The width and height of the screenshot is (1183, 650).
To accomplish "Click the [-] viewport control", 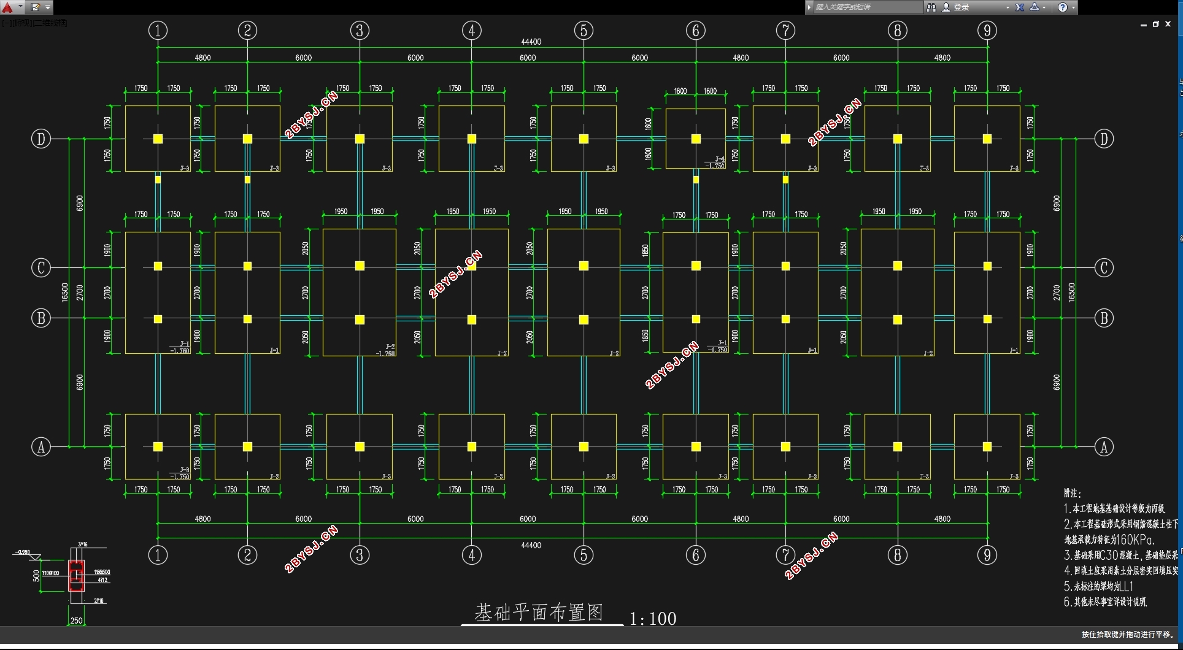I will click(6, 23).
